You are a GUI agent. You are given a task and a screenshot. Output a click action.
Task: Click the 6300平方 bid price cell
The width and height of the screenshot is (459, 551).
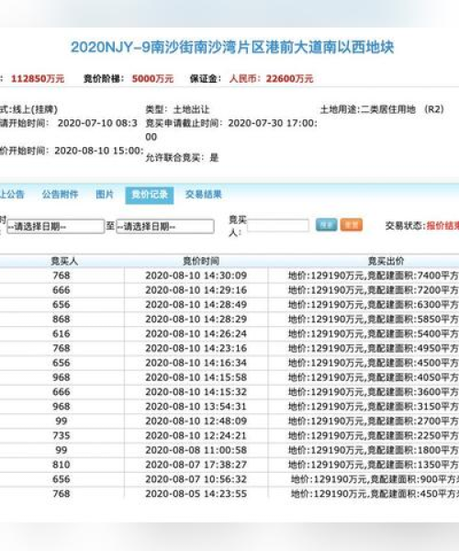click(374, 305)
